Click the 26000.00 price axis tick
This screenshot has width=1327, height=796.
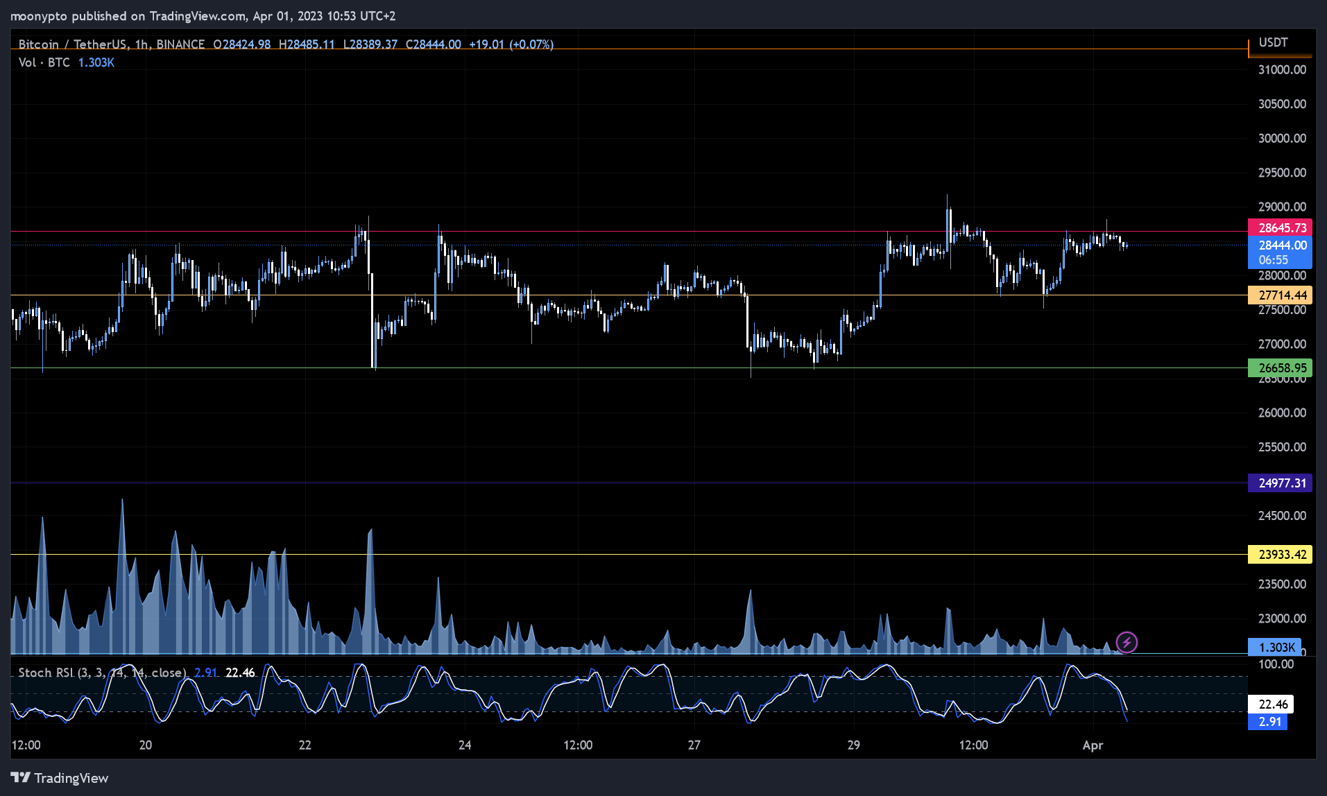1282,413
